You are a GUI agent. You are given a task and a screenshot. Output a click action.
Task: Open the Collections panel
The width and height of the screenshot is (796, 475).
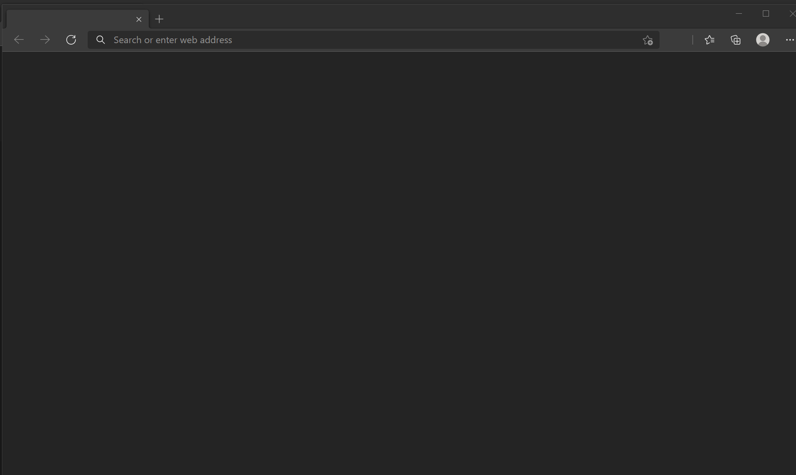(x=735, y=40)
